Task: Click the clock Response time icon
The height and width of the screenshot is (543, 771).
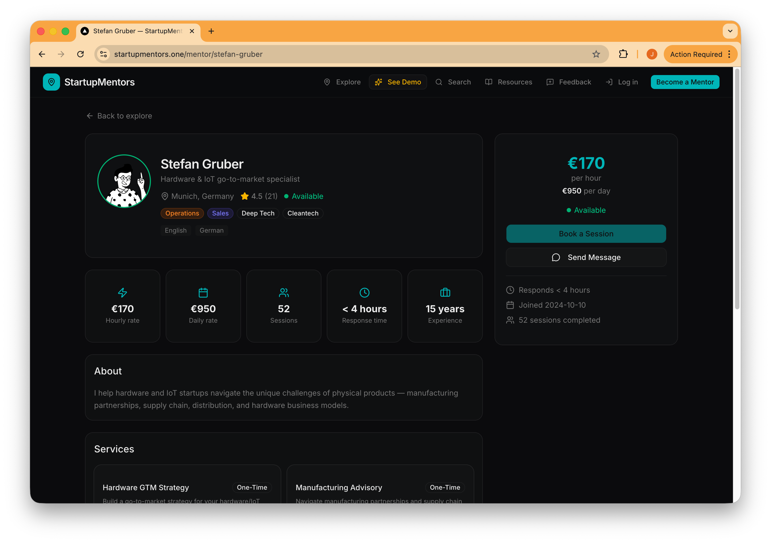Action: [x=364, y=292]
